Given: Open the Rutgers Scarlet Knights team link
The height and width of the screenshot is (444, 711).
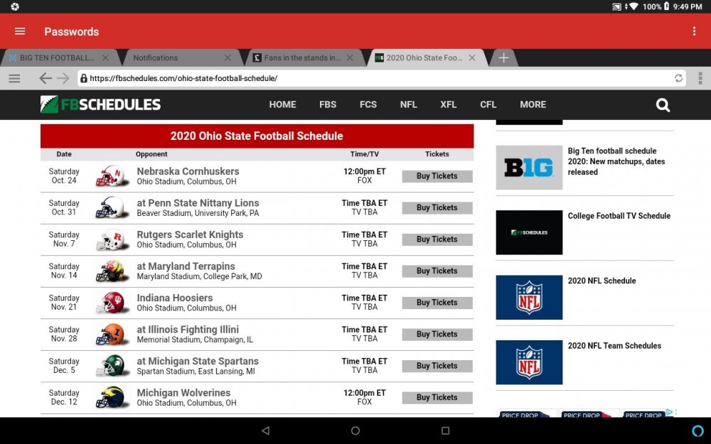Looking at the screenshot, I should (190, 234).
